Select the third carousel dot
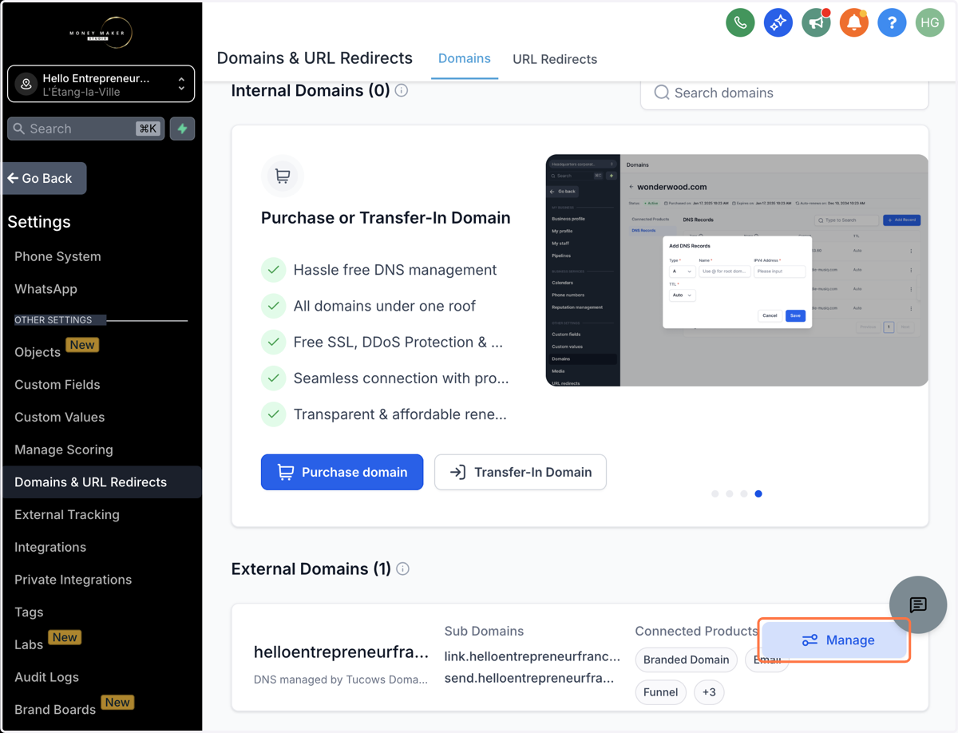 coord(744,493)
